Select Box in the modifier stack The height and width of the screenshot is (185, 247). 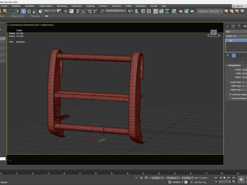236,41
